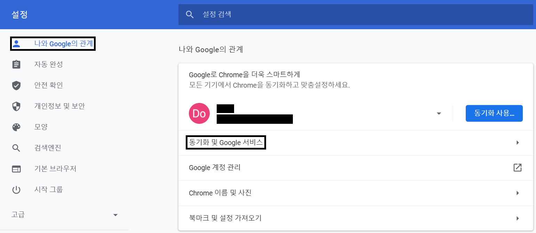
Task: Select 개인정보 및 보안 in the sidebar
Action: point(59,106)
